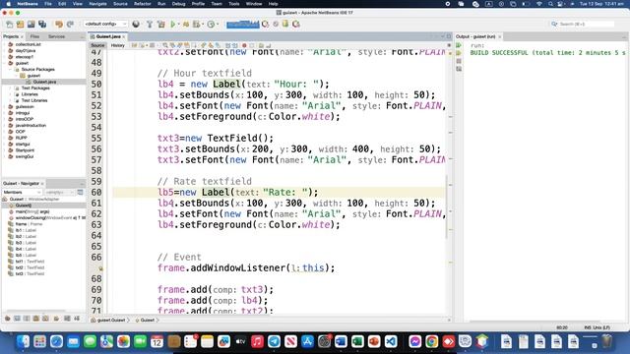Screen dimensions: 630x354
Task: Click the Source view button
Action: pyautogui.click(x=97, y=45)
